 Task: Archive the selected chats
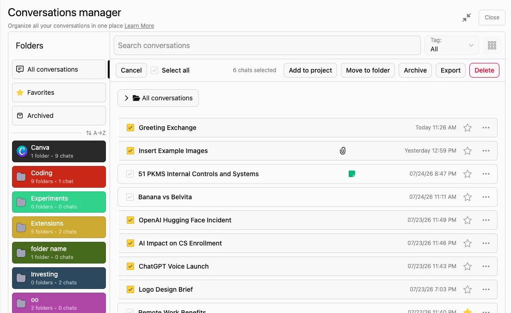(x=415, y=70)
